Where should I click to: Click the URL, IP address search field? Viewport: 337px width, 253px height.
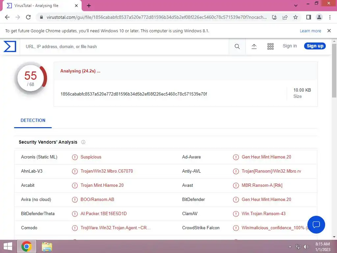pos(124,46)
